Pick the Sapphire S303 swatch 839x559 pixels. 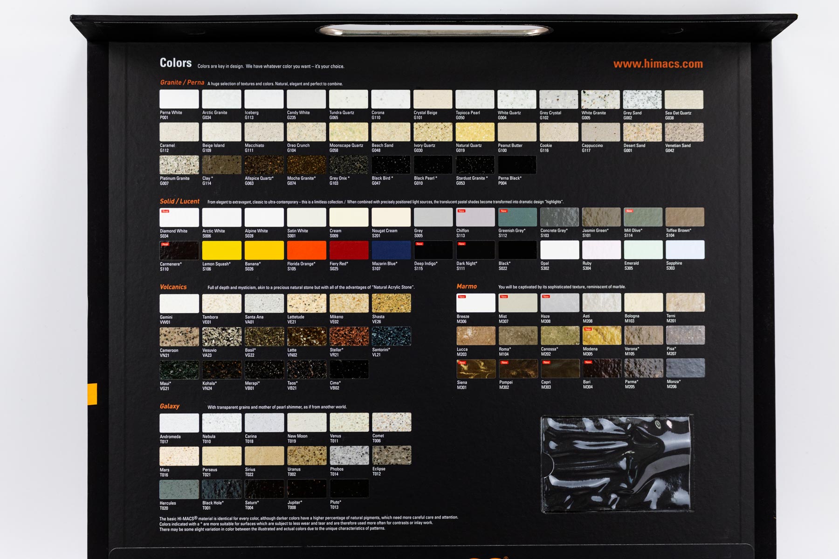tap(685, 250)
